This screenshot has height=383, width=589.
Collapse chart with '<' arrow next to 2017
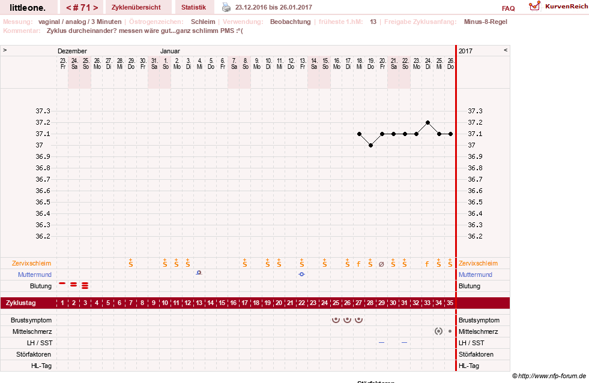[x=506, y=50]
